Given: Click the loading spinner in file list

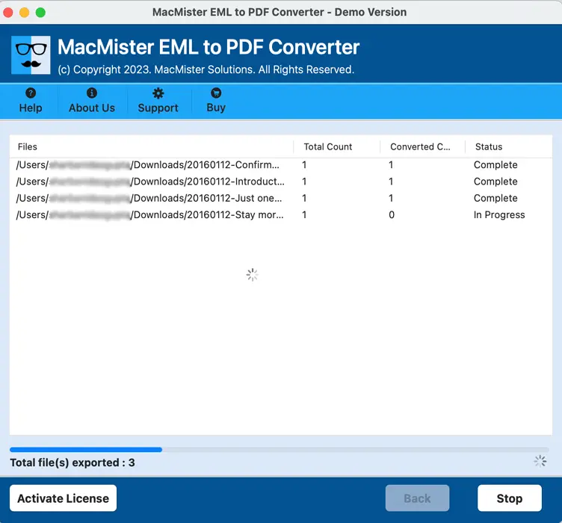Looking at the screenshot, I should pyautogui.click(x=252, y=275).
